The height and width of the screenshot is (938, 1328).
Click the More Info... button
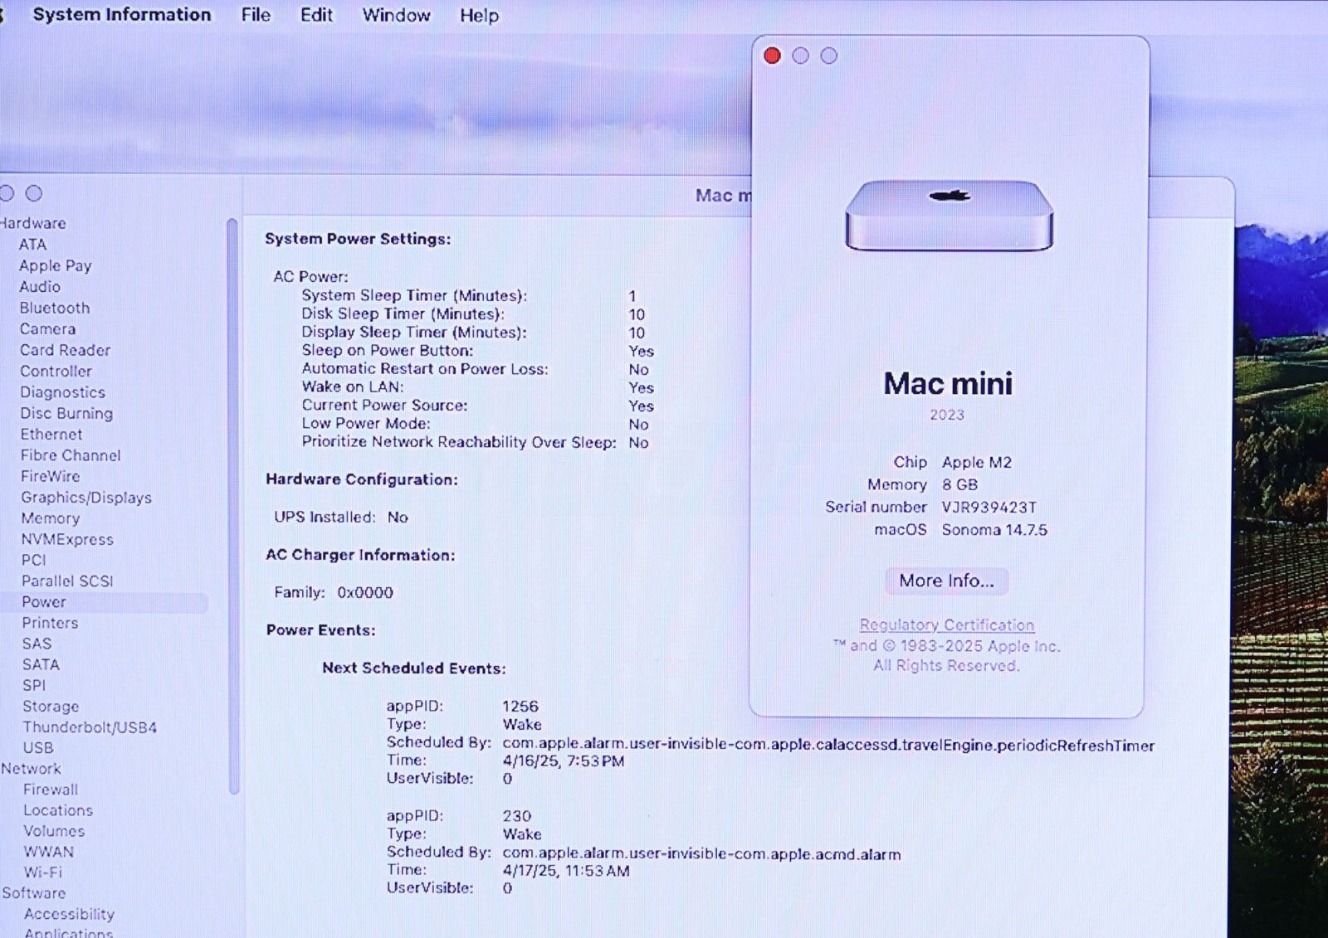click(946, 581)
